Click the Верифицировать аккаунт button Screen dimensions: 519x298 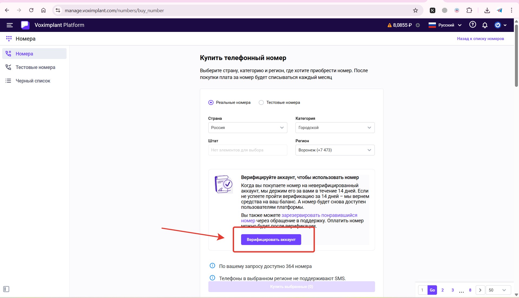(271, 240)
